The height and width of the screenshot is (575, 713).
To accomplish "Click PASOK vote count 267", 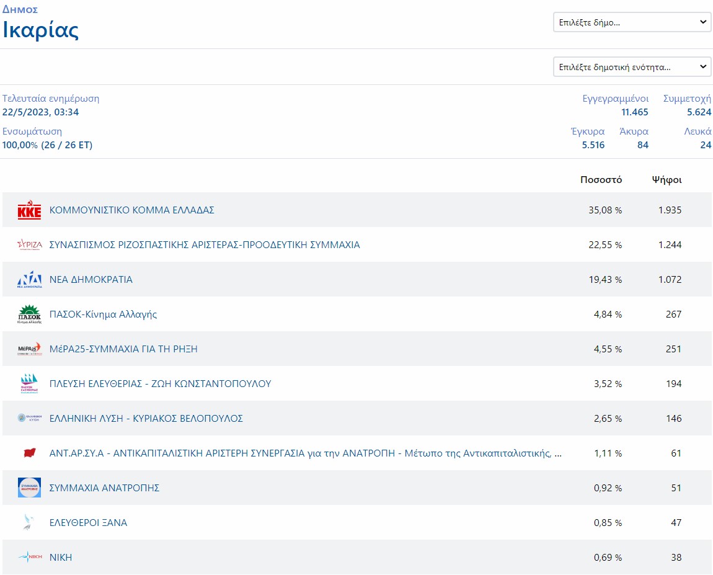I will [x=673, y=314].
